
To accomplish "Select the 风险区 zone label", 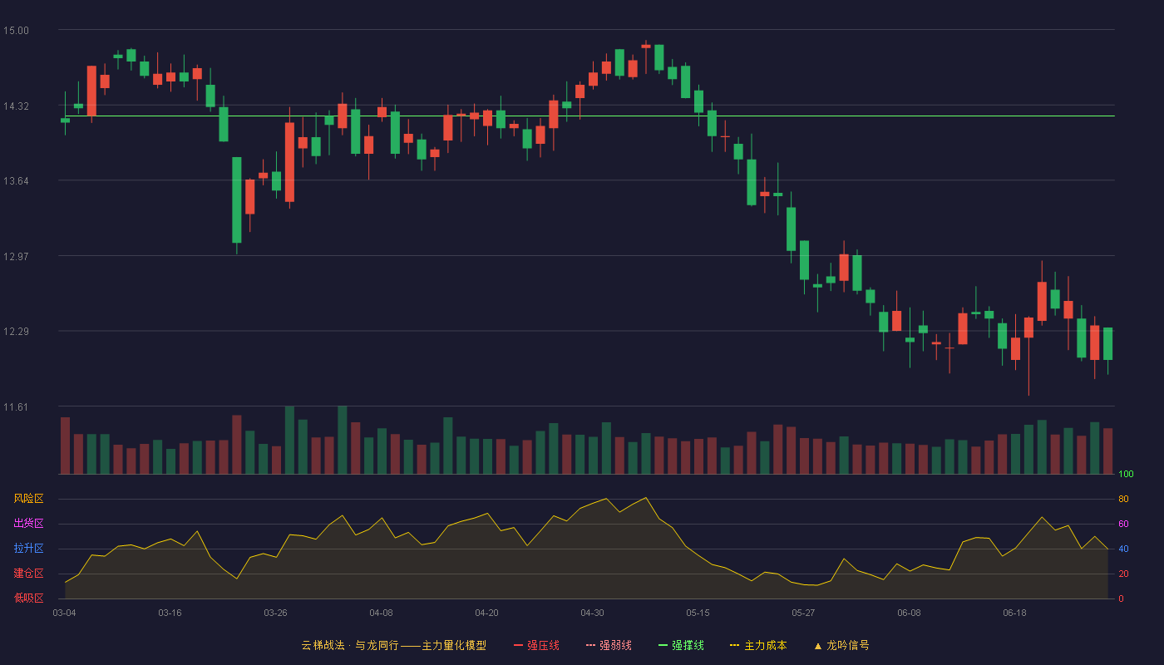I will [x=28, y=499].
